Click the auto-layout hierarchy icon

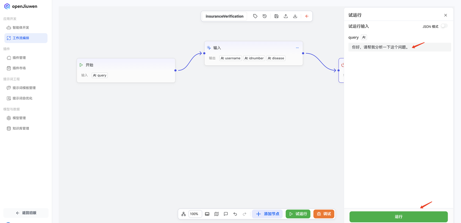(184, 214)
